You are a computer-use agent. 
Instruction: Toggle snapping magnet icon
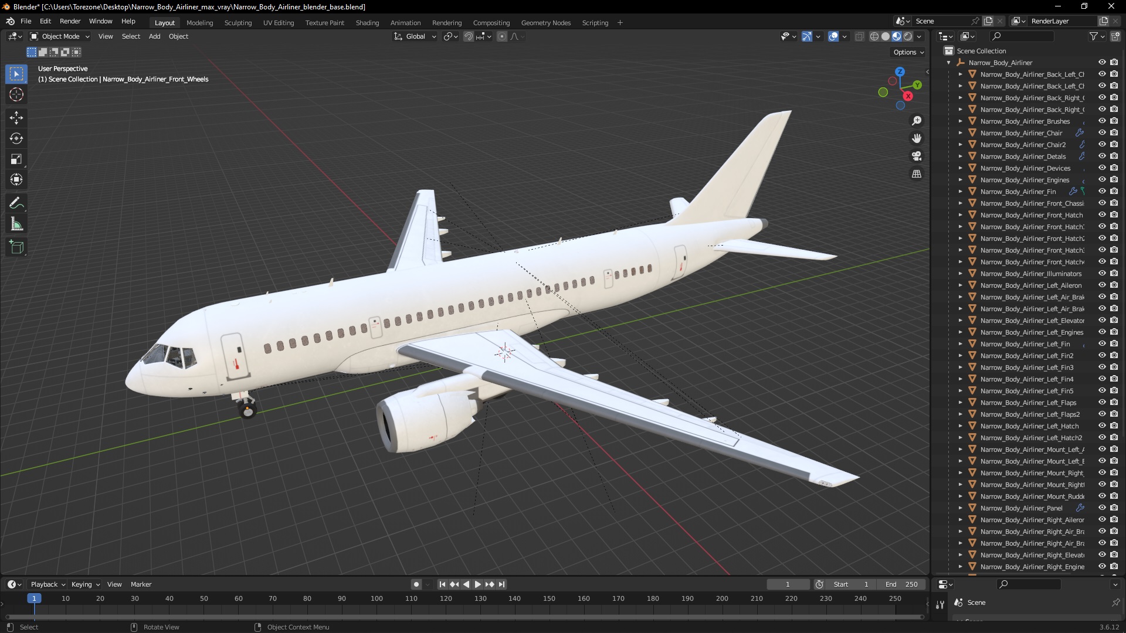[468, 36]
